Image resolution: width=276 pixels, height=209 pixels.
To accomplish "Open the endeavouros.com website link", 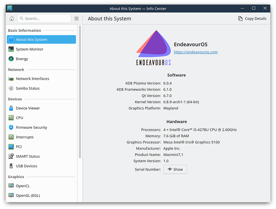I will (x=195, y=52).
